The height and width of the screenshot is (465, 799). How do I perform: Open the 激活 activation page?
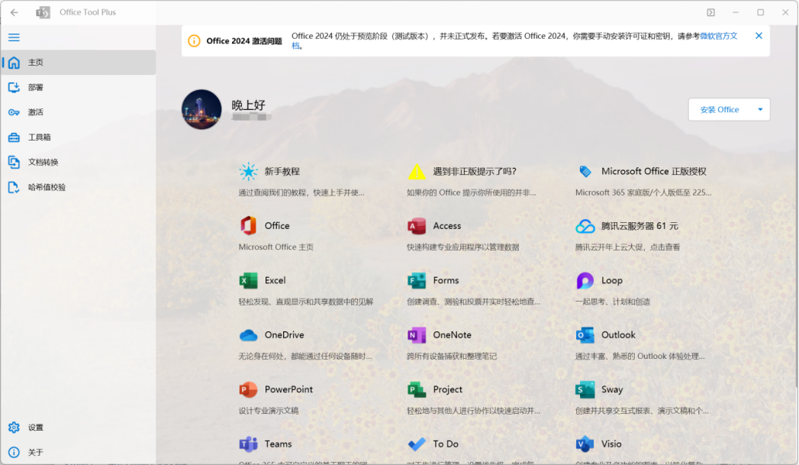pos(79,112)
